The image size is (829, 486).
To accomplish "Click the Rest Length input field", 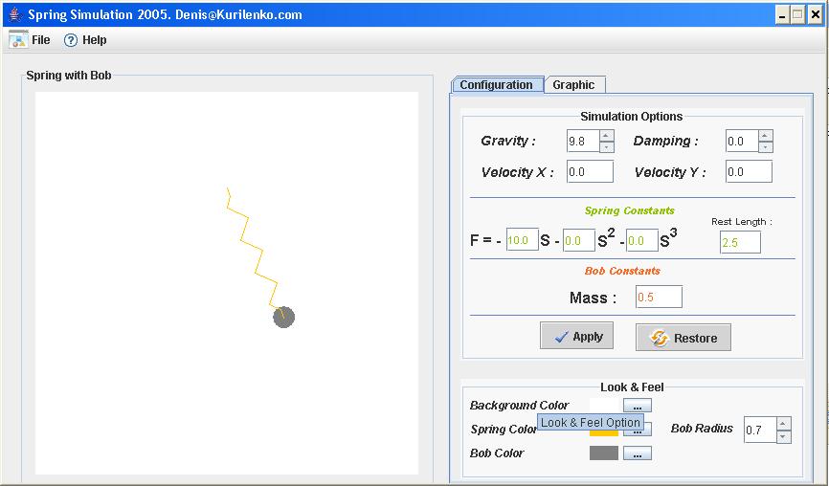I will click(740, 243).
